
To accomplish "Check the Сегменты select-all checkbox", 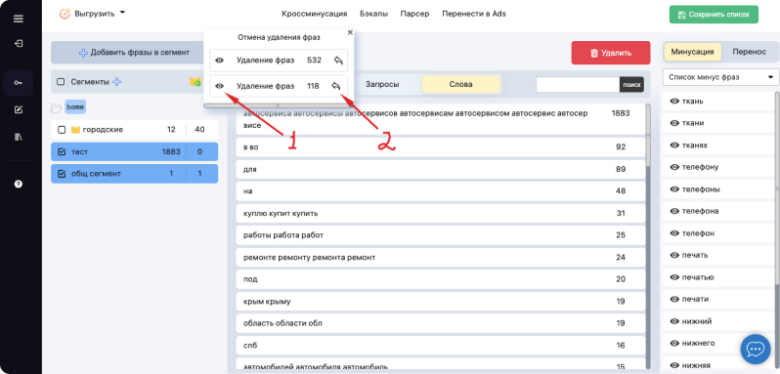I will (x=61, y=82).
